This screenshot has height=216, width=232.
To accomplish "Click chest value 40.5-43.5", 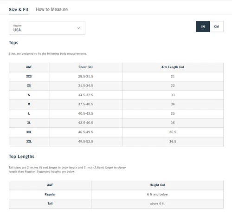I will tap(85, 113).
